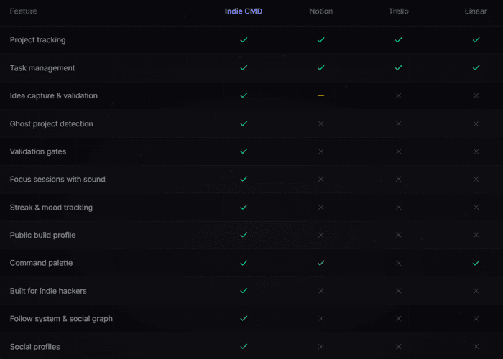Click Indie CMD checkmark for Social profiles
Screen dimensions: 503x359
(244, 346)
